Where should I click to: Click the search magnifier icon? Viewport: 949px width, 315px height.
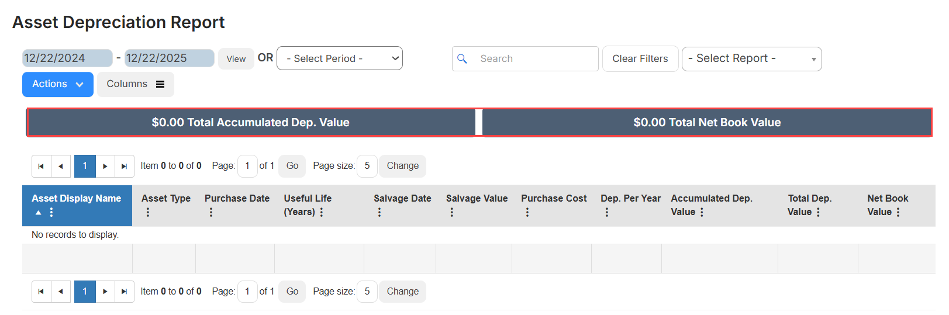462,59
